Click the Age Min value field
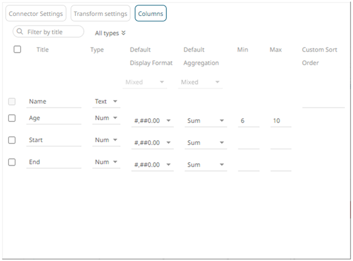 pyautogui.click(x=248, y=120)
